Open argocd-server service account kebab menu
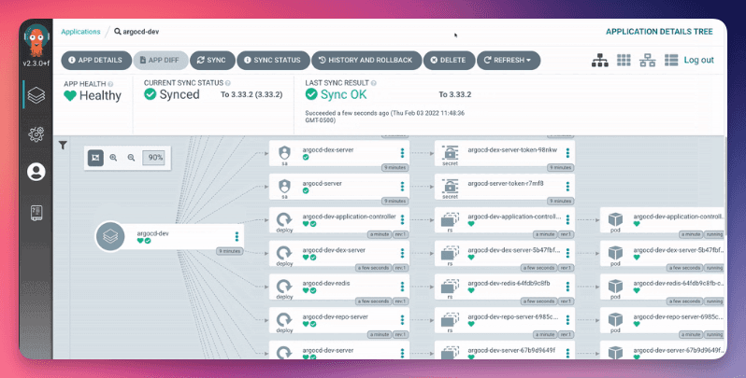This screenshot has width=746, height=378. (x=402, y=186)
